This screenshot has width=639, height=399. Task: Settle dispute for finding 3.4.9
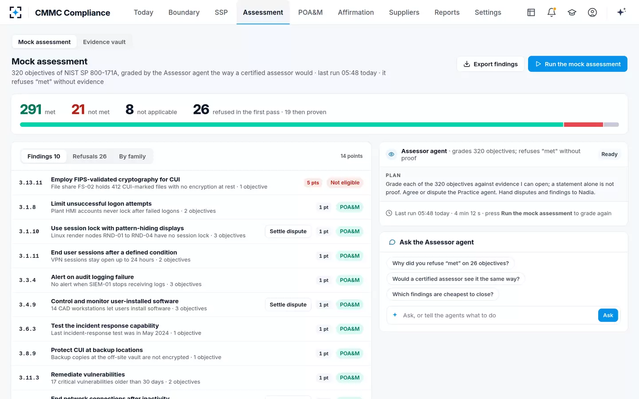[x=288, y=305]
